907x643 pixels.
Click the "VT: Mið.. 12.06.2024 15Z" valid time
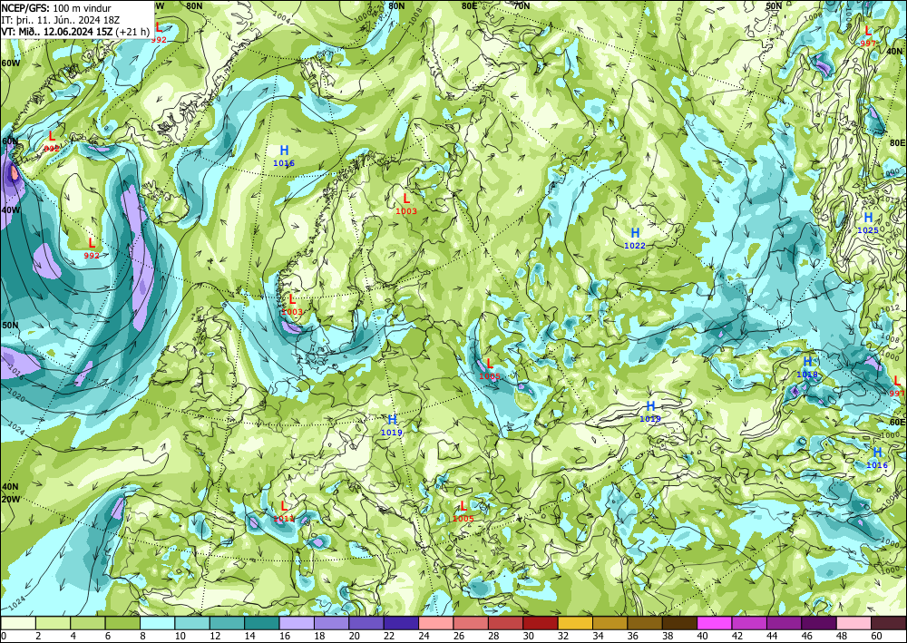coord(56,31)
